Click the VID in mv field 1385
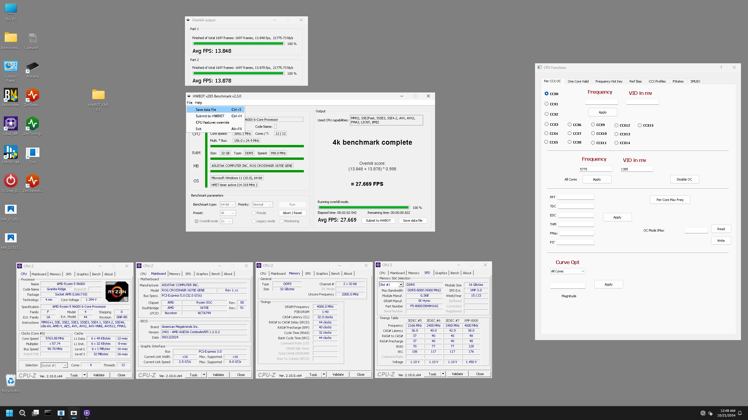Image resolution: width=748 pixels, height=420 pixels. coord(636,169)
